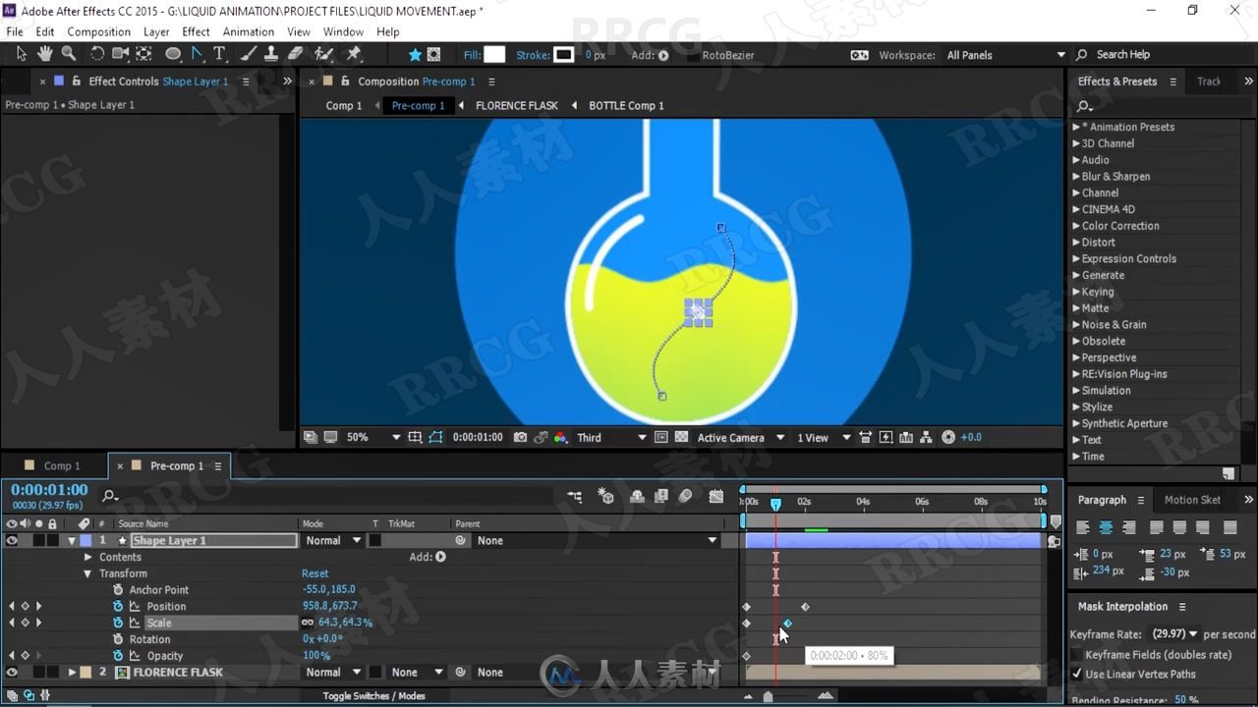
Task: Click the timeline current timecode 0:00:01:00
Action: pos(49,490)
